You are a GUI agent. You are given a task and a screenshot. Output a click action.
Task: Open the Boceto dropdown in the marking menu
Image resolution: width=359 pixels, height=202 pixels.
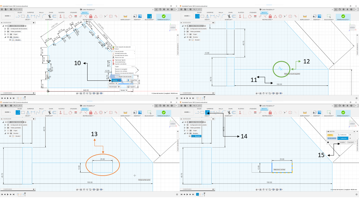pos(123,90)
